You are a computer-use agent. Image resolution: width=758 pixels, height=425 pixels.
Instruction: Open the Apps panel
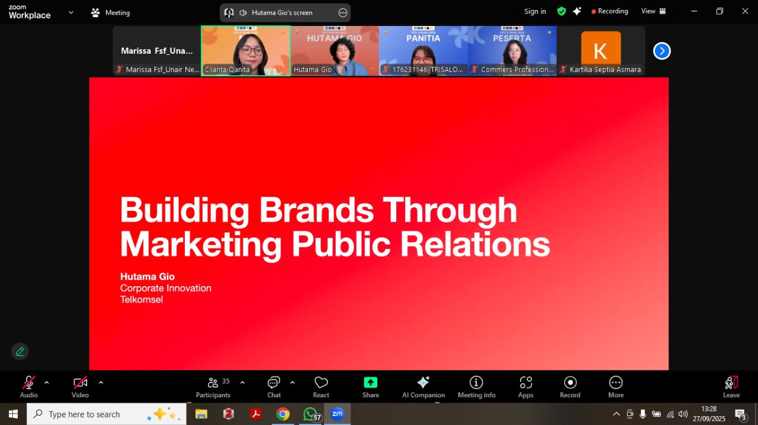click(x=526, y=387)
